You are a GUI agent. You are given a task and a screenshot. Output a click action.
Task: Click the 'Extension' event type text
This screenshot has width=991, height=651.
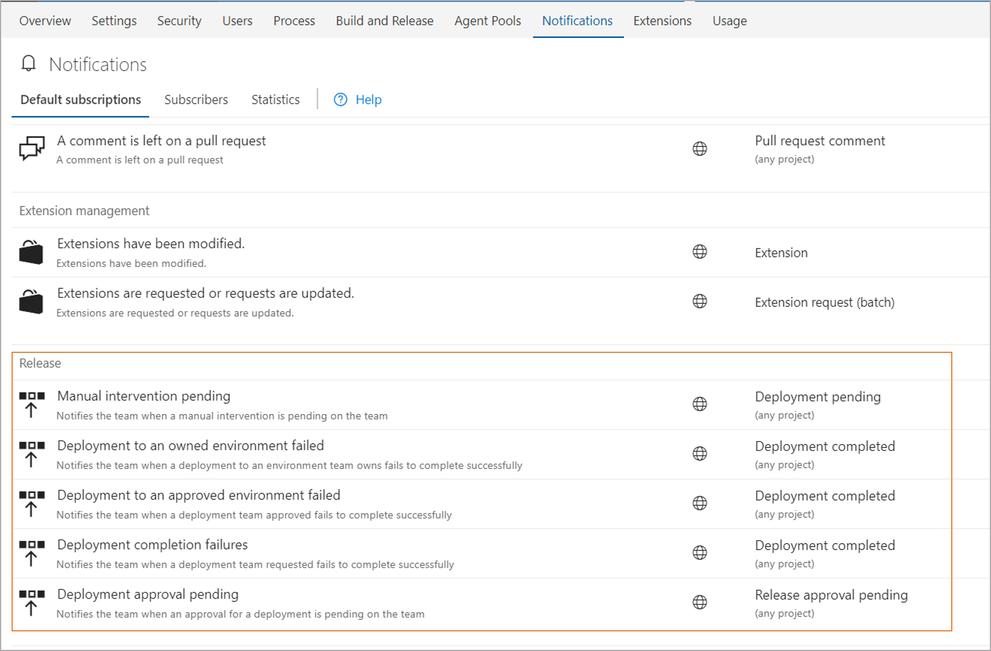(x=781, y=253)
